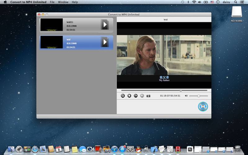Open Notification Center list icon
Screen dimensions: 248x155
242,2
